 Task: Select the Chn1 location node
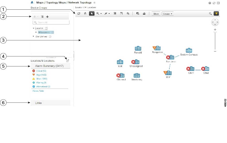click(191, 70)
